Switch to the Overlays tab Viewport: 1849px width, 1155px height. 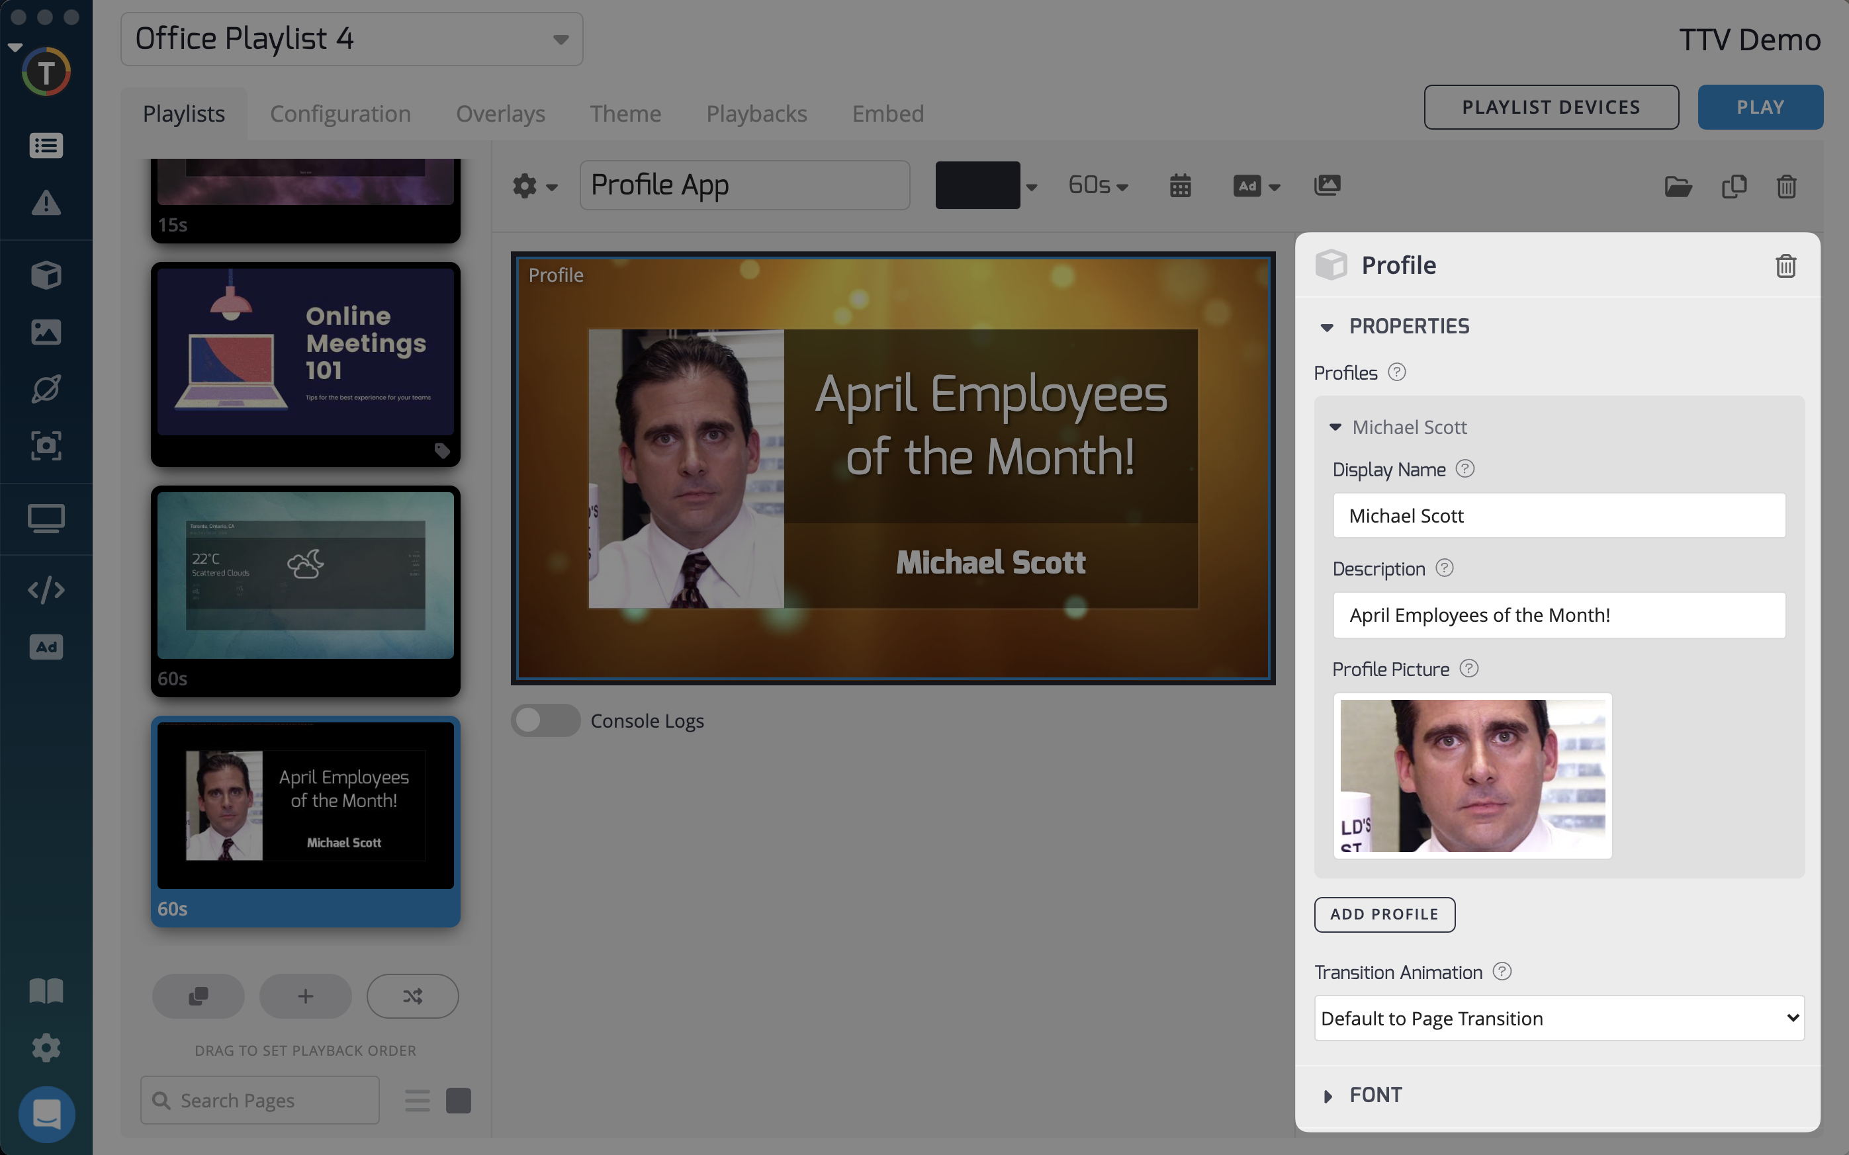[x=500, y=114]
